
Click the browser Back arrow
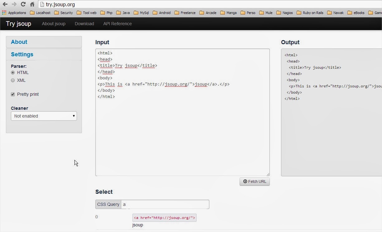click(x=5, y=4)
